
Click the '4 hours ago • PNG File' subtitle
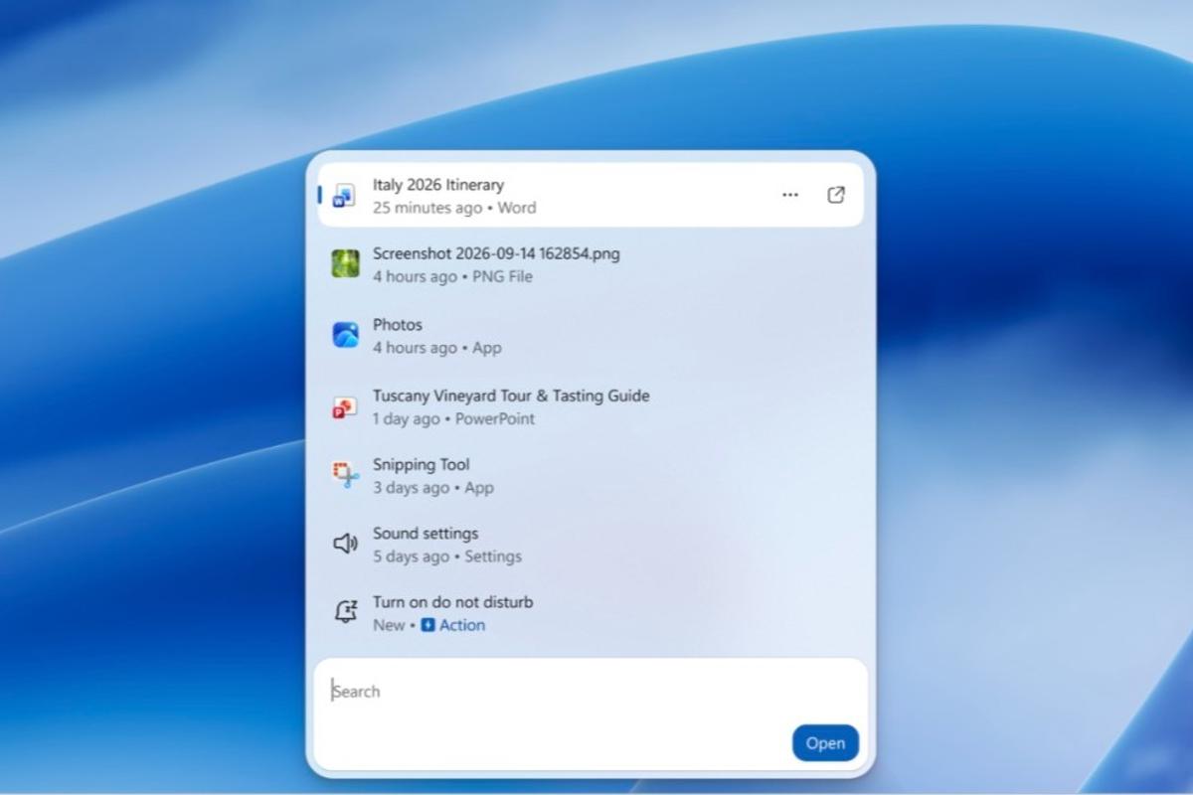pos(452,276)
